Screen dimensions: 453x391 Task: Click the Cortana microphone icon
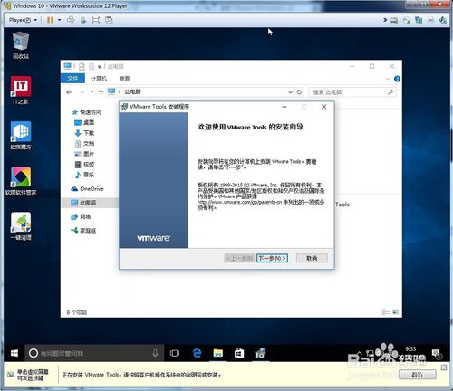(x=155, y=353)
